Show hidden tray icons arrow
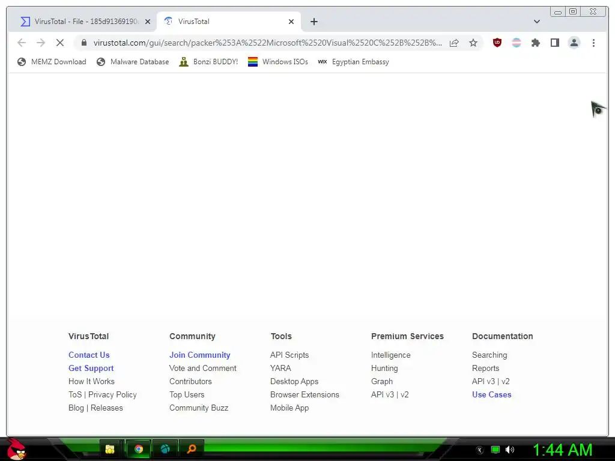Screen dimensions: 615x461 coord(480,450)
